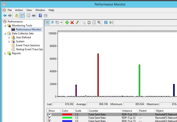Select Event Trace Sessions in tree
This screenshot has width=177, height=122.
point(28,45)
